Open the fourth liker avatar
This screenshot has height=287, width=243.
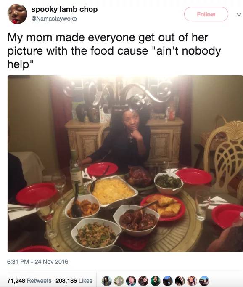coord(143,281)
